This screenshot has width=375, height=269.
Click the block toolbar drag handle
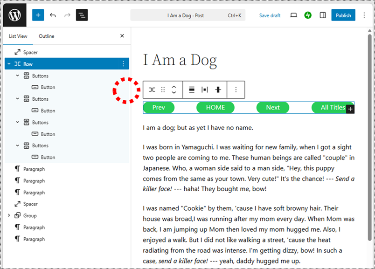click(163, 90)
